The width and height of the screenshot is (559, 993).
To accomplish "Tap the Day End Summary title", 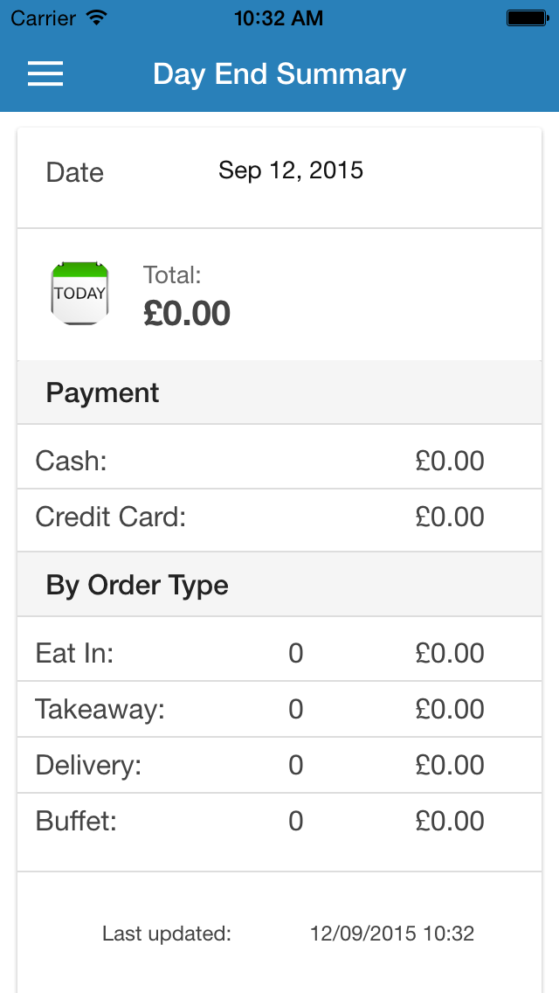I will click(279, 74).
